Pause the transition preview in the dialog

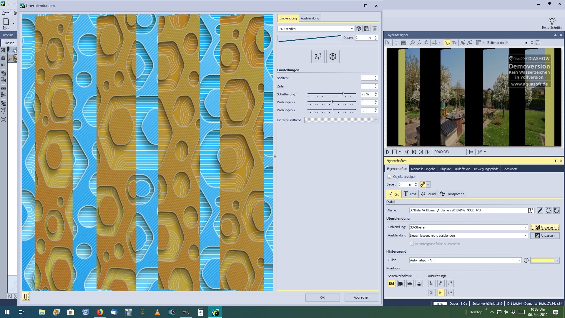point(26,296)
